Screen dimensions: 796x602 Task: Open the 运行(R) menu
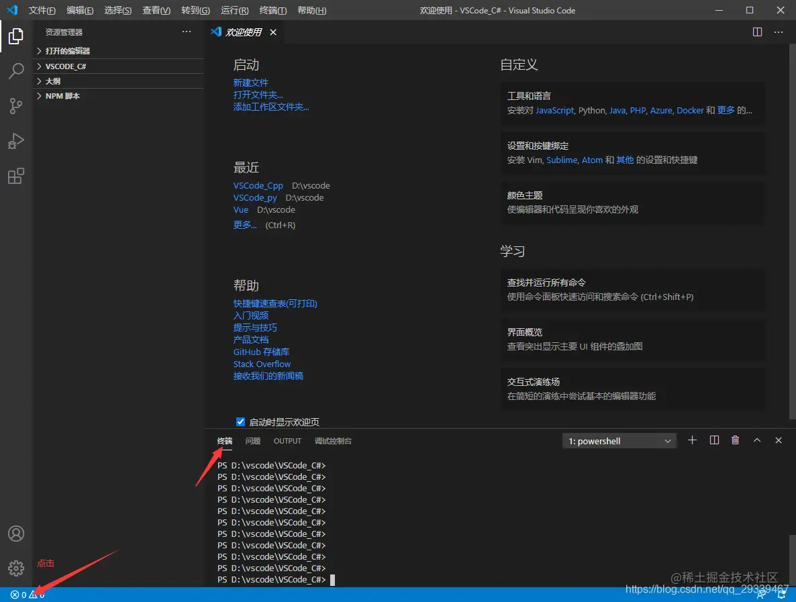point(234,10)
